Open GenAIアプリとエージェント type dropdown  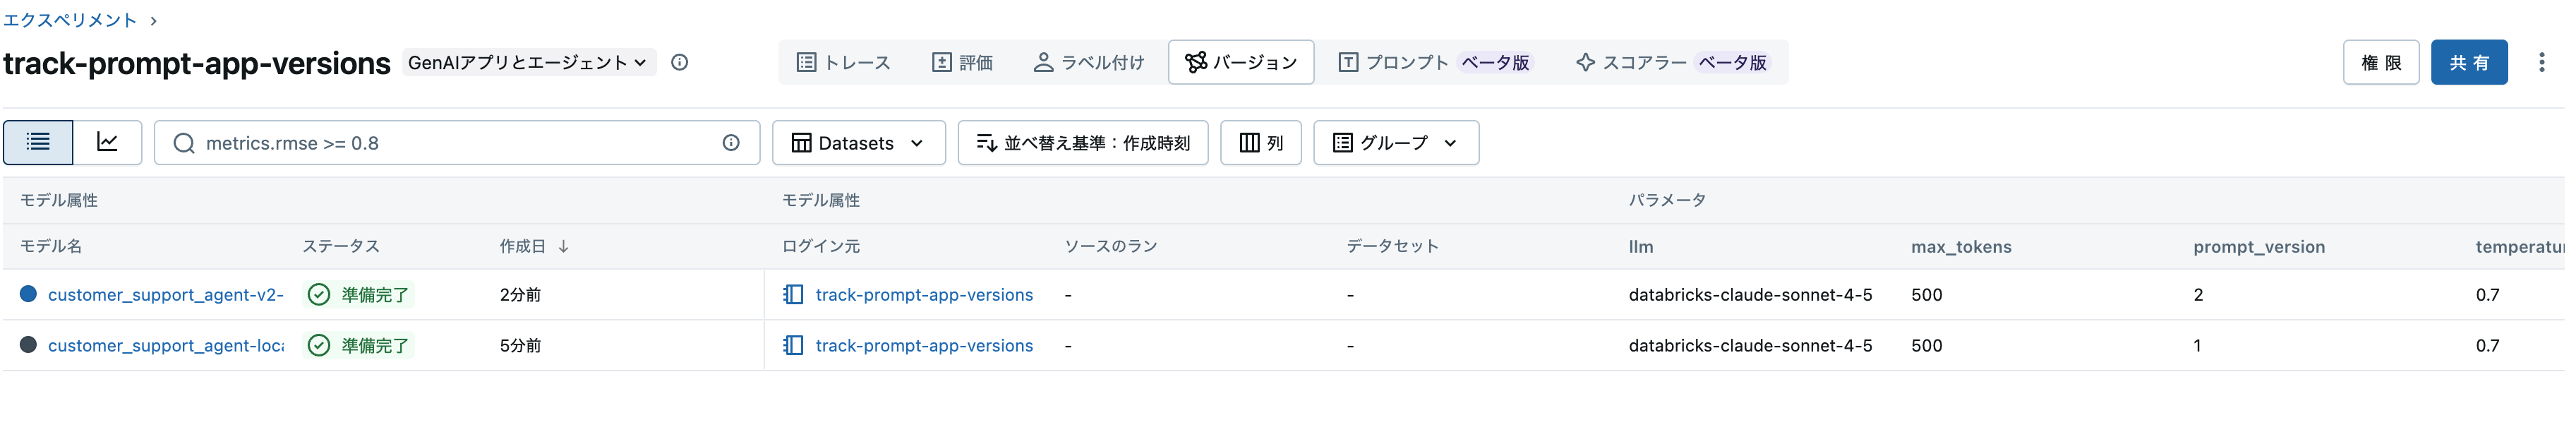click(x=529, y=62)
